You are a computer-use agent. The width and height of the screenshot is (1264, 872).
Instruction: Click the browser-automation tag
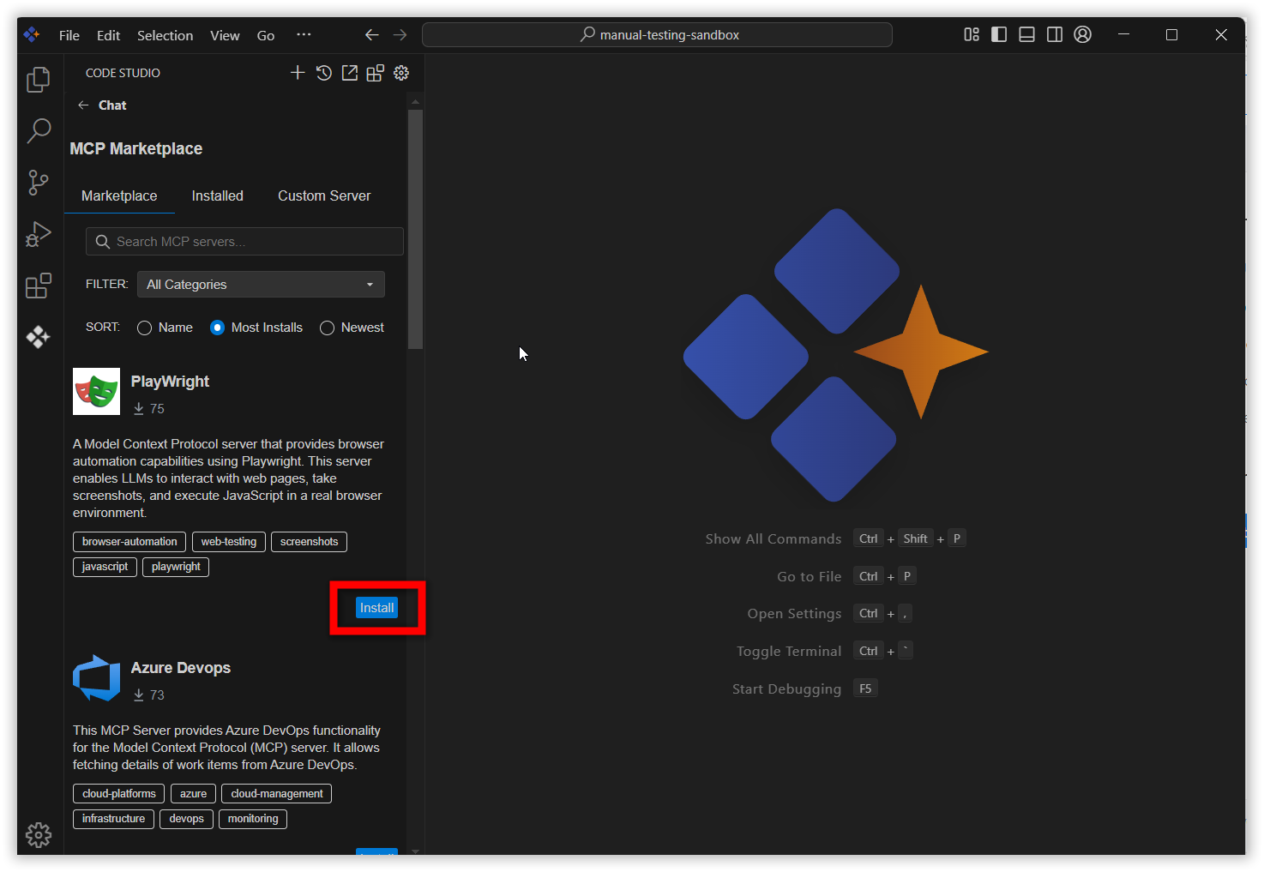click(x=129, y=542)
